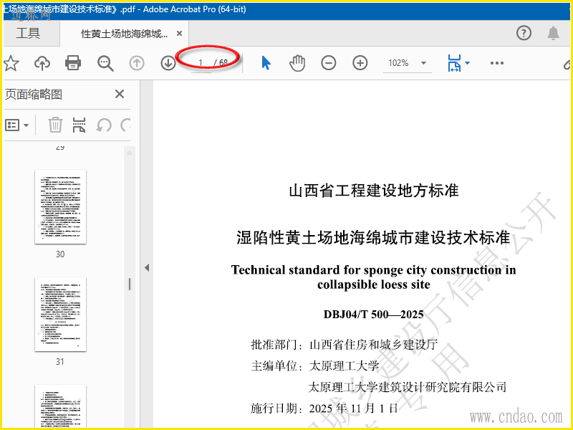The image size is (573, 430).
Task: Choose the hand pan tool
Action: click(297, 63)
